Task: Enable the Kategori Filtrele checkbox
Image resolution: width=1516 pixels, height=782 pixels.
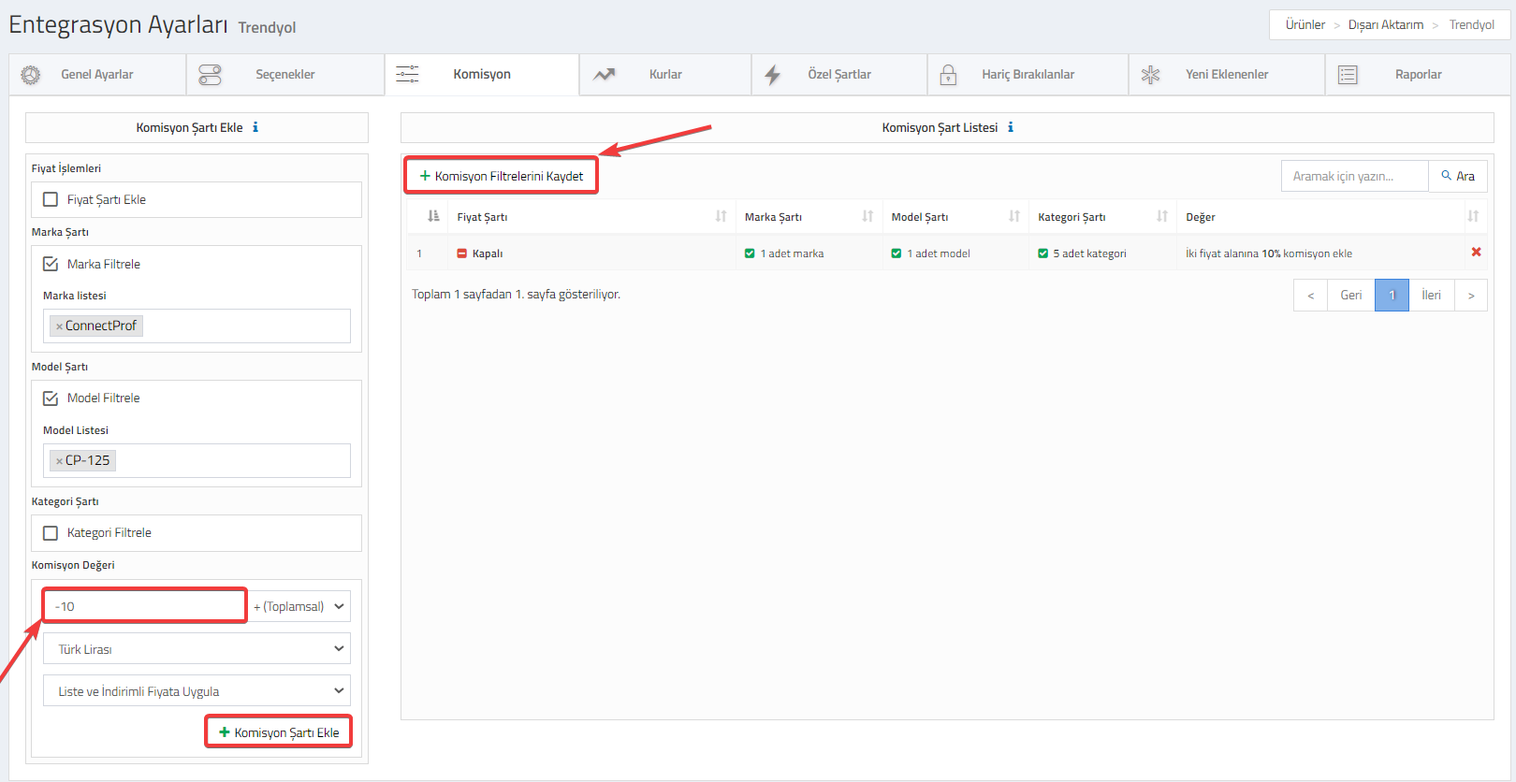Action: tap(51, 532)
